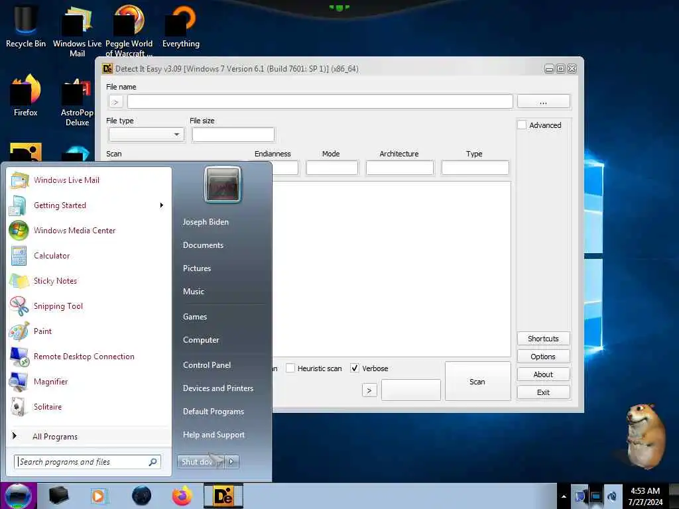Open Pictures from Start menu

pos(197,268)
